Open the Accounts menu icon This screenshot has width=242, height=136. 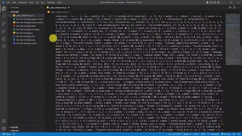tap(4, 121)
